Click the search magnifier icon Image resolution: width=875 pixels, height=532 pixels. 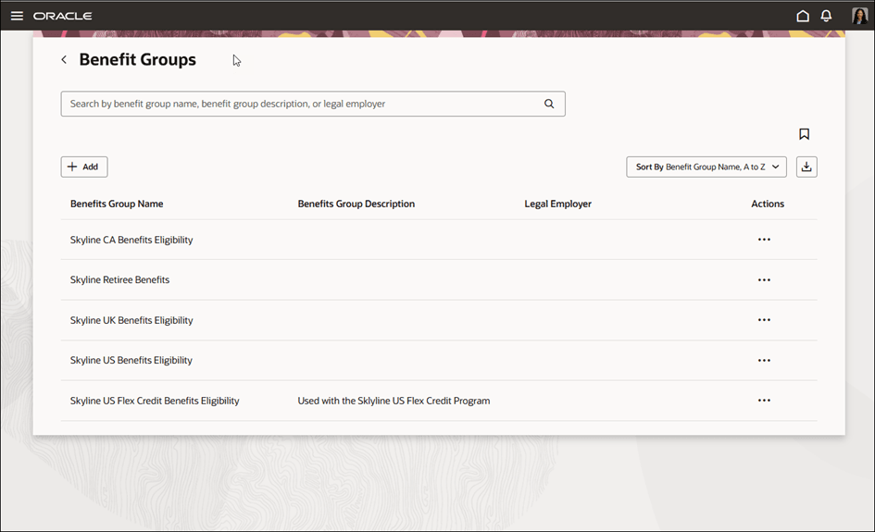coord(549,104)
